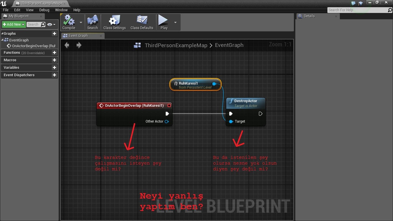Viewport: 393px width, 221px height.
Task: Add a new variable with plus icon
Action: pos(54,68)
